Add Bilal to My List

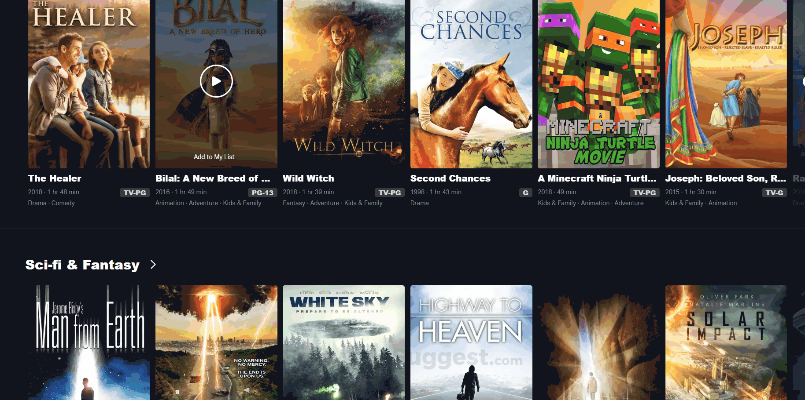coord(215,156)
